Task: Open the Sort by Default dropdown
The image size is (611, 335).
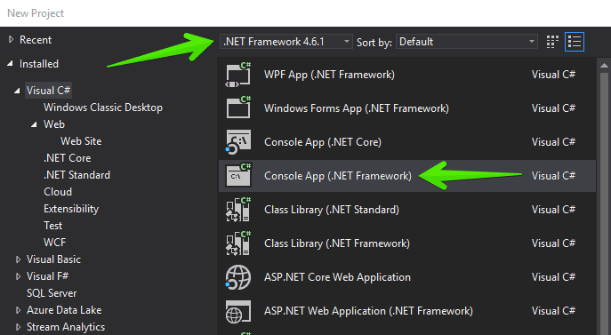Action: [x=467, y=41]
